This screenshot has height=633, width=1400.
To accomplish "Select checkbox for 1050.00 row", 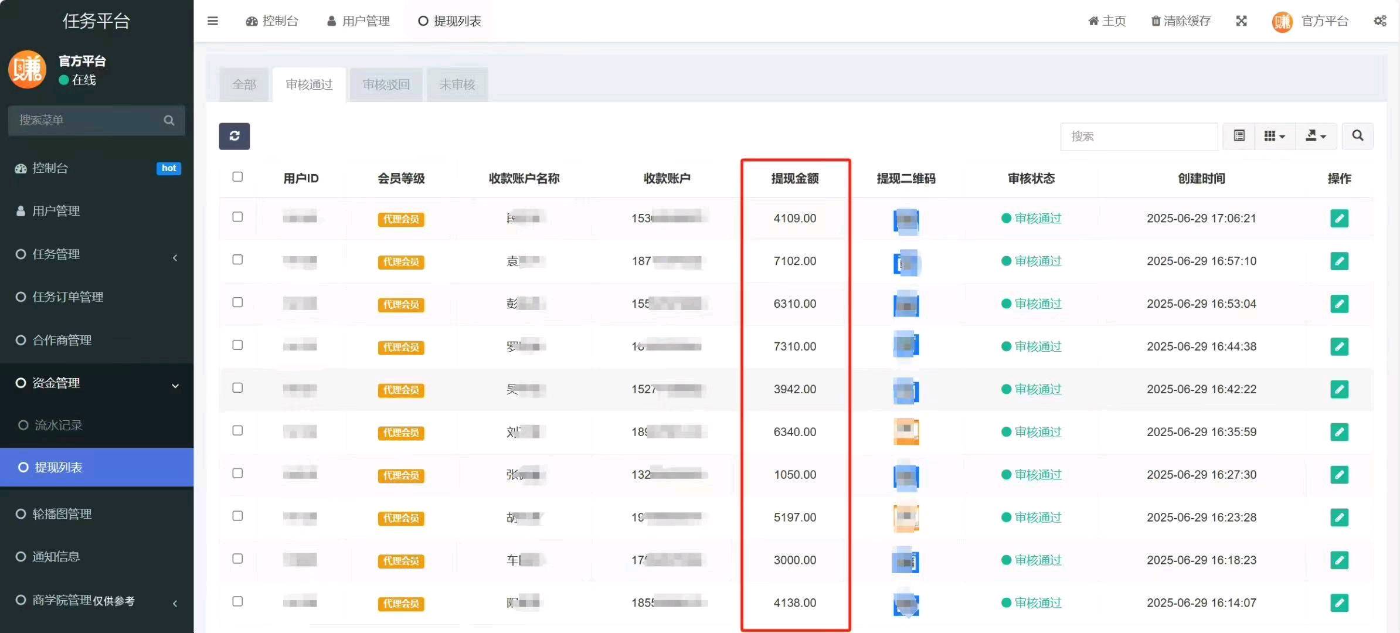I will tap(237, 473).
